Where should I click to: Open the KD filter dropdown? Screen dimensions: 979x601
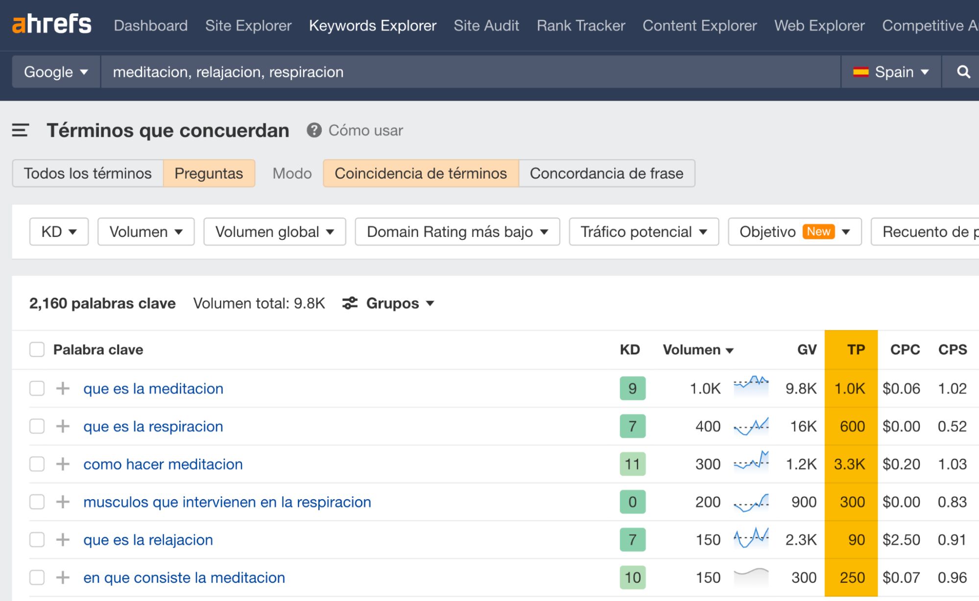pos(58,231)
